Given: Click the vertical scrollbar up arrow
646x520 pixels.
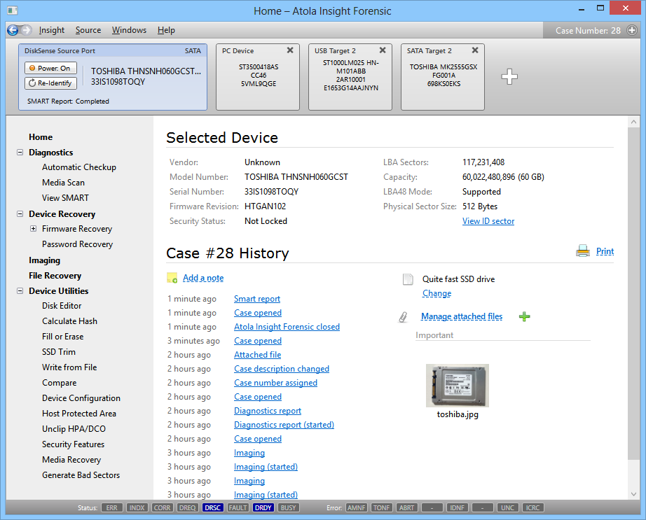Looking at the screenshot, I should coord(633,122).
